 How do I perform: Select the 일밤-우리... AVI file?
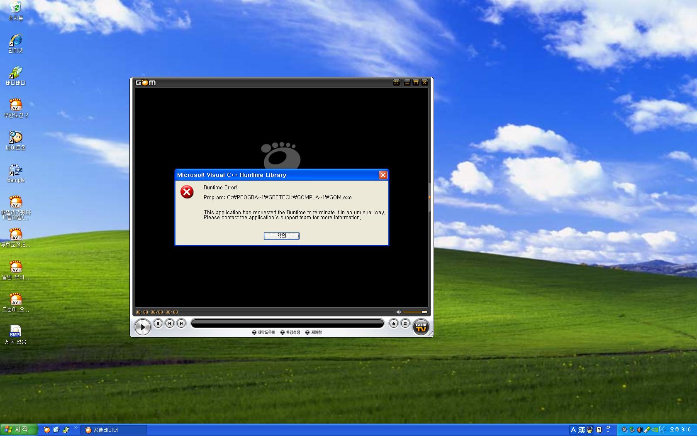16,270
